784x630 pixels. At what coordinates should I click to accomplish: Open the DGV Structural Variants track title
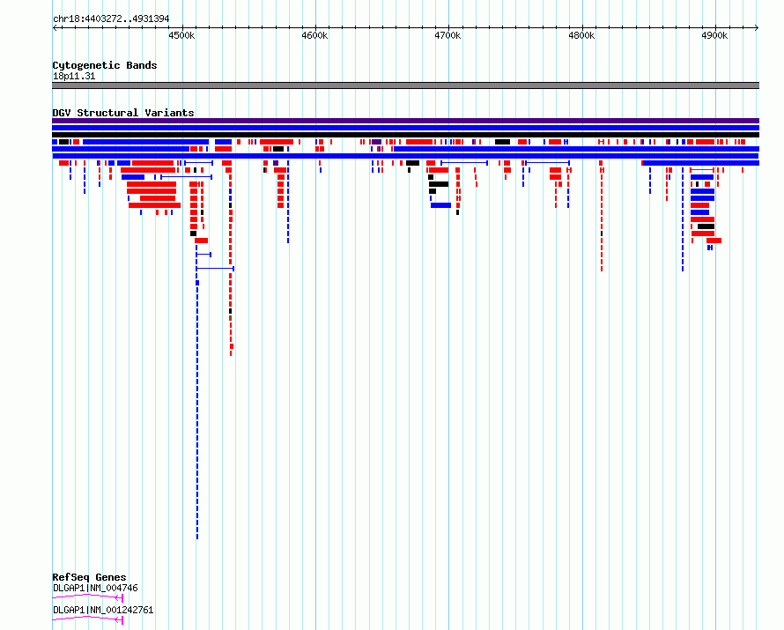coord(123,113)
